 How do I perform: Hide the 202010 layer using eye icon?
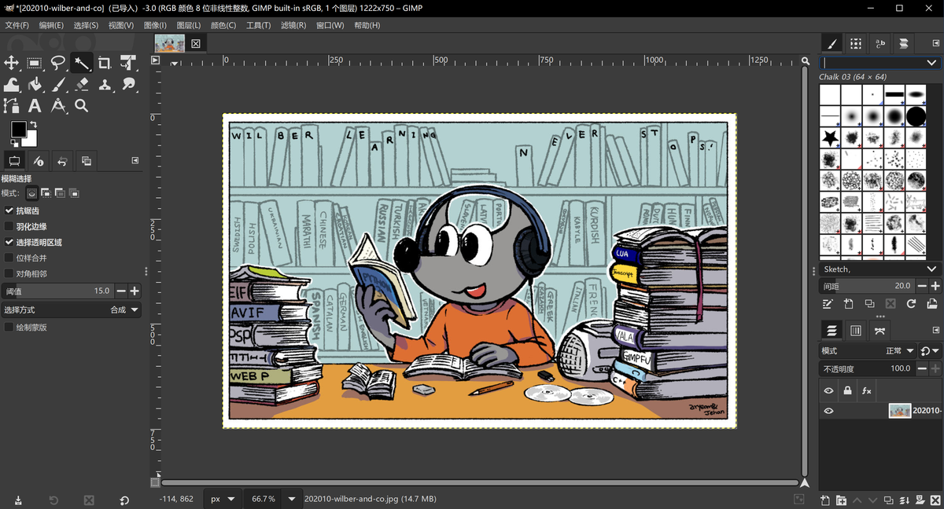828,411
